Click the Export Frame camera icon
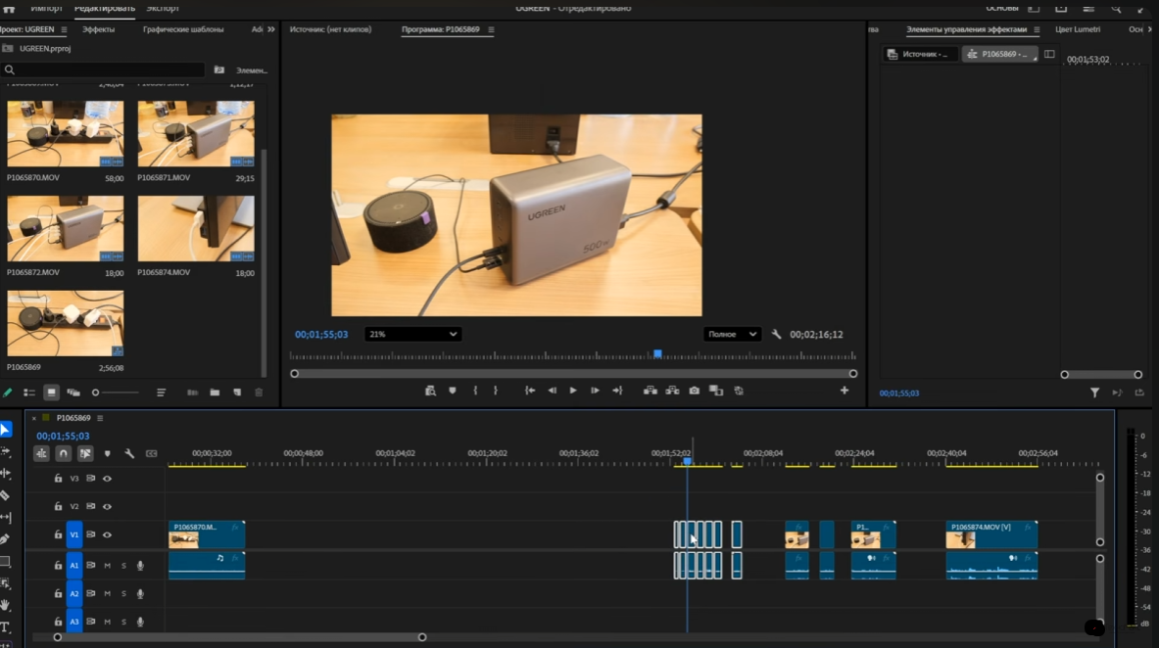This screenshot has height=648, width=1159. coord(694,391)
